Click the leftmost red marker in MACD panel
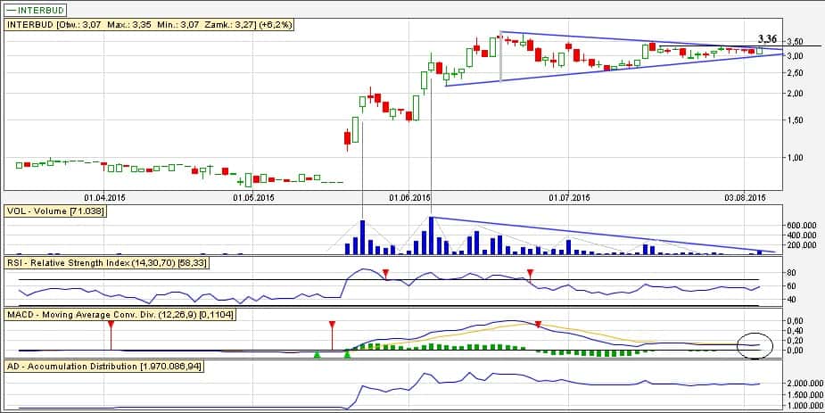825x413 pixels. click(111, 325)
